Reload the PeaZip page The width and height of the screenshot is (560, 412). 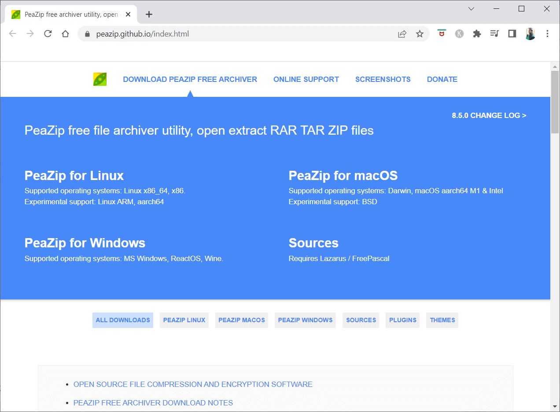pyautogui.click(x=48, y=34)
